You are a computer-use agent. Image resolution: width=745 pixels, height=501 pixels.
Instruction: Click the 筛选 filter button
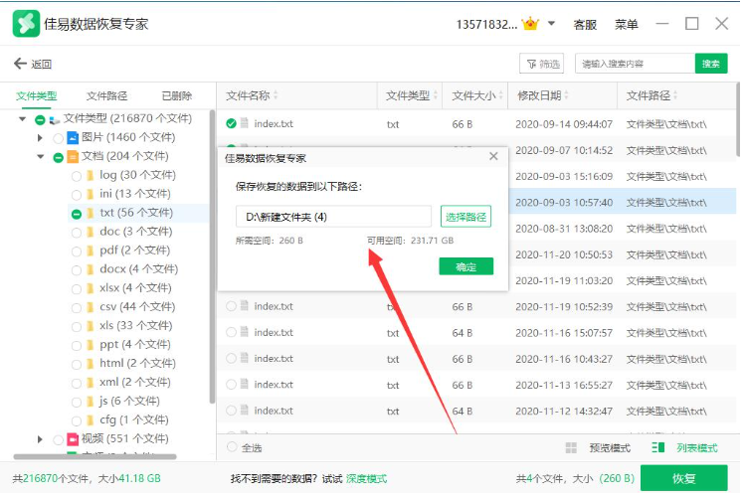tap(542, 64)
